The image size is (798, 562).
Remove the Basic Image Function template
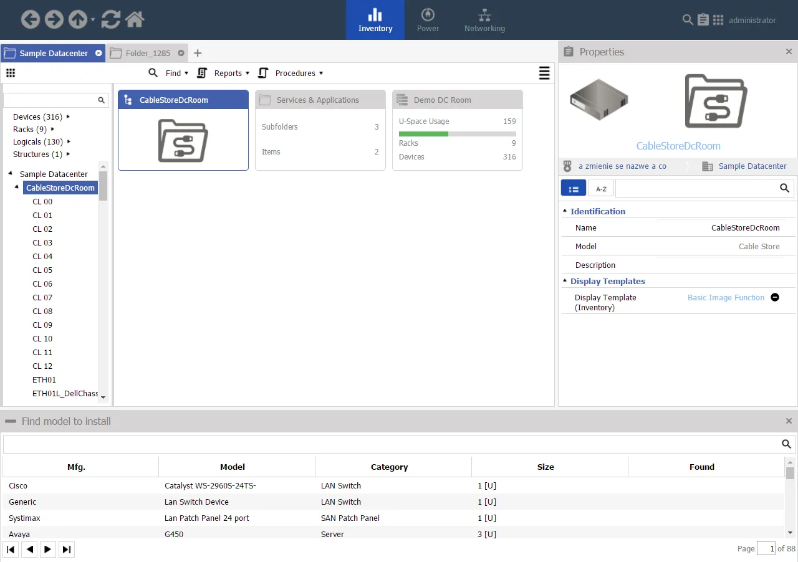pos(775,298)
